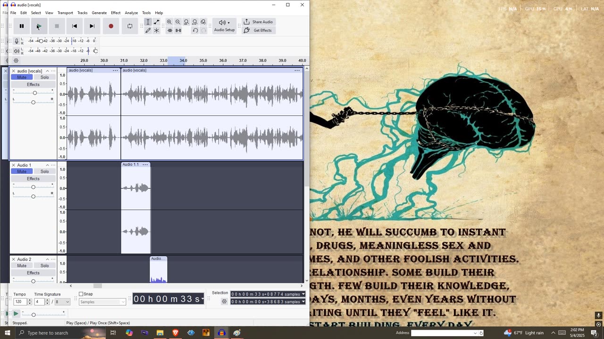This screenshot has width=604, height=339.
Task: Open File Explorer from taskbar
Action: 160,333
